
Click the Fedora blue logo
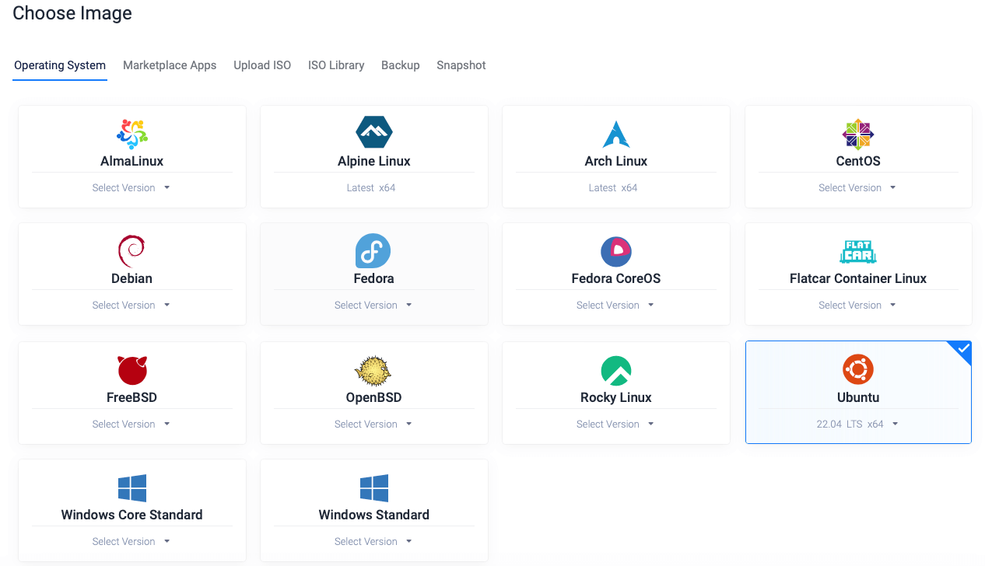(373, 252)
